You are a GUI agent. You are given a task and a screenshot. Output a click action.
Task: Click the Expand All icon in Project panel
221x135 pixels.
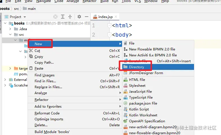point(63,17)
